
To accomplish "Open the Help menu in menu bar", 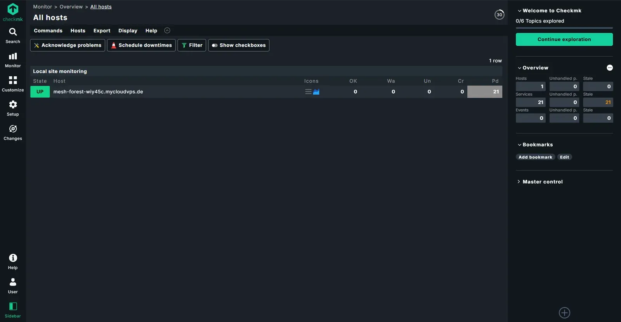I will click(x=151, y=31).
